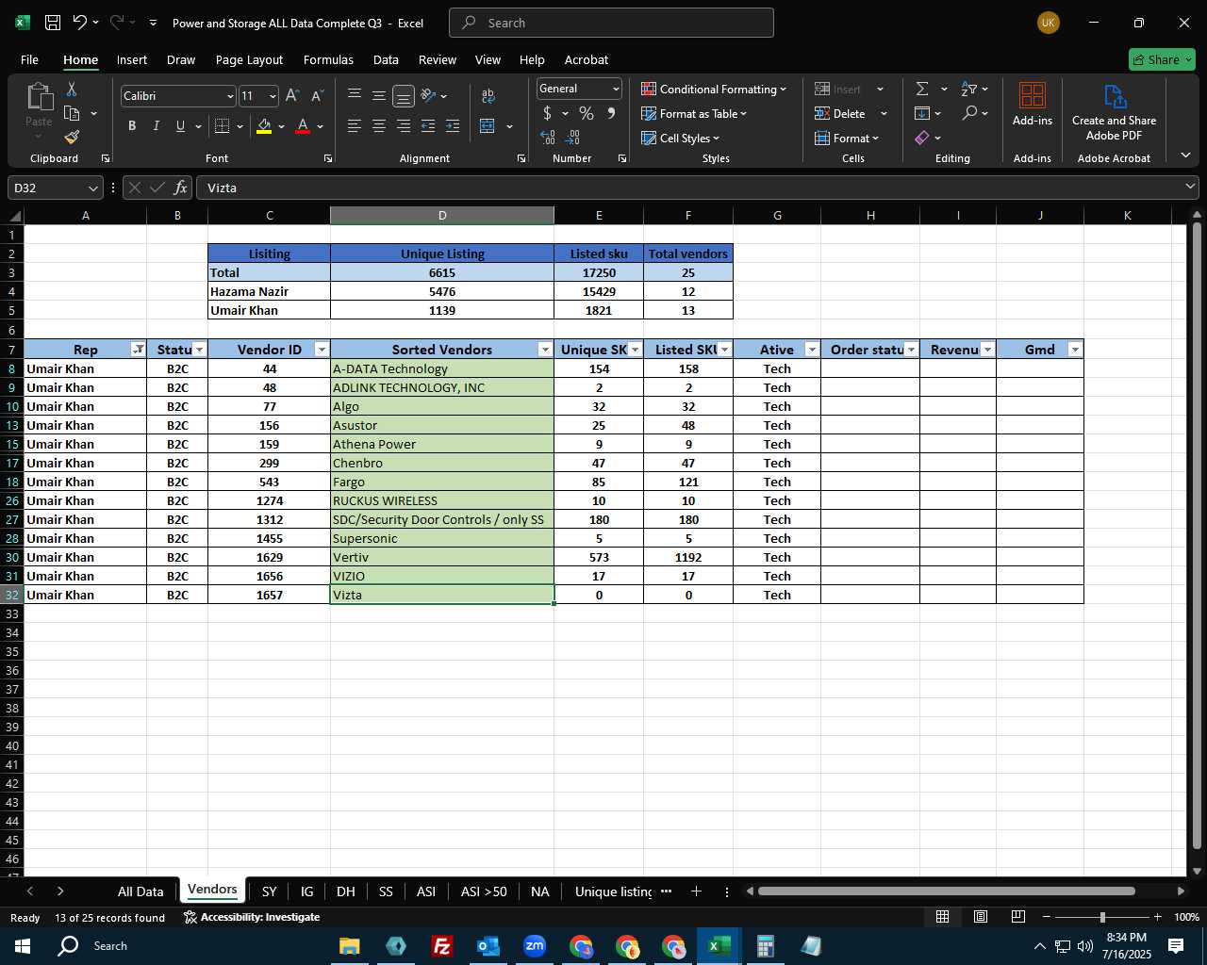Click the Format Painter brush icon
The image size is (1207, 965).
point(72,137)
